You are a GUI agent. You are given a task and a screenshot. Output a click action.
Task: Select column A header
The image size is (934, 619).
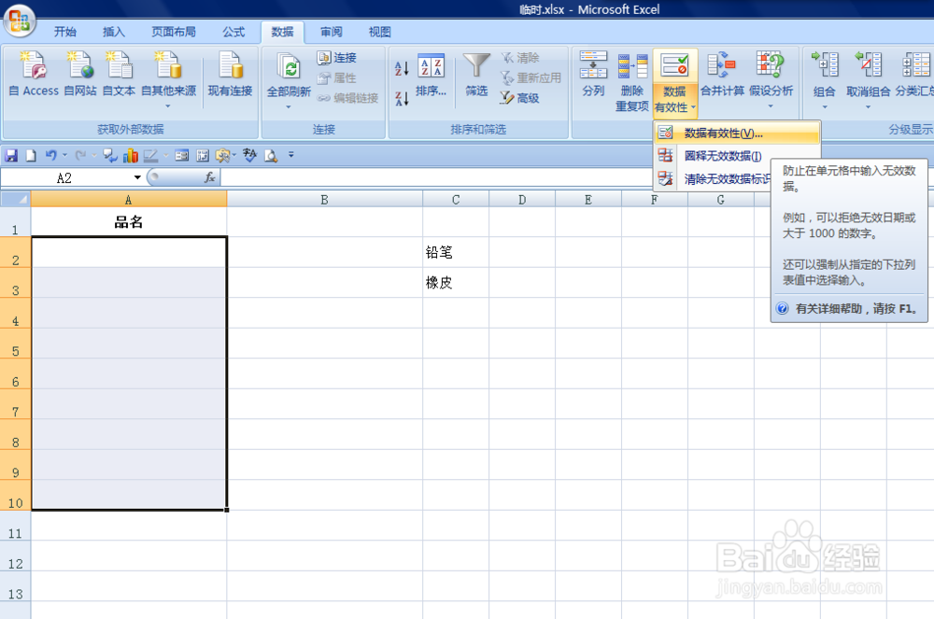[x=129, y=200]
